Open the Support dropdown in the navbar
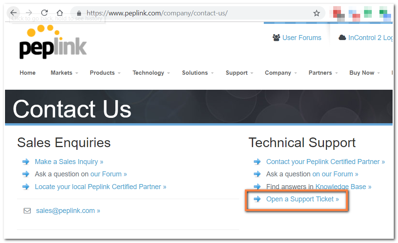The image size is (398, 243). tap(239, 73)
